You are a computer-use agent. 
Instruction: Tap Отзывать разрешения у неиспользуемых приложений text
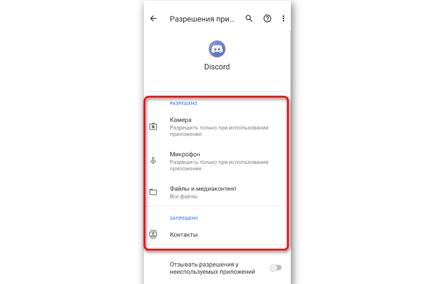pyautogui.click(x=212, y=268)
